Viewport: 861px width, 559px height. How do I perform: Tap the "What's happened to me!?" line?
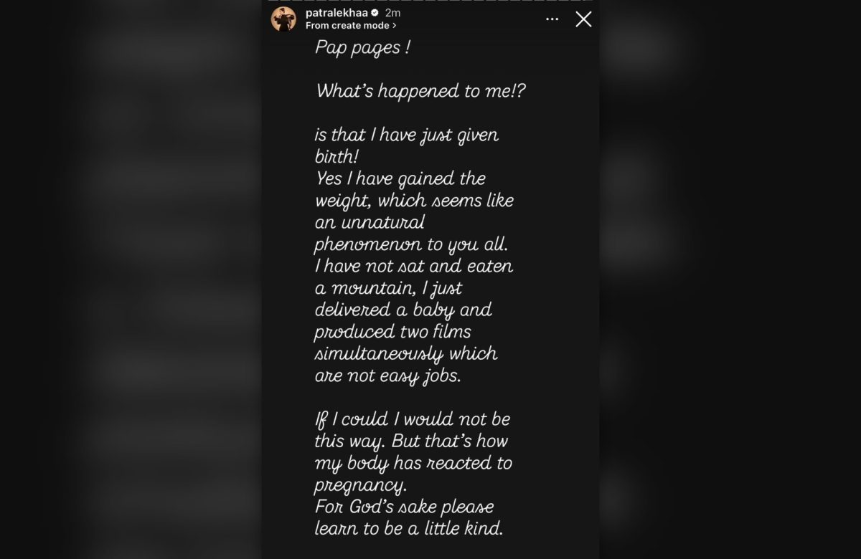coord(420,92)
